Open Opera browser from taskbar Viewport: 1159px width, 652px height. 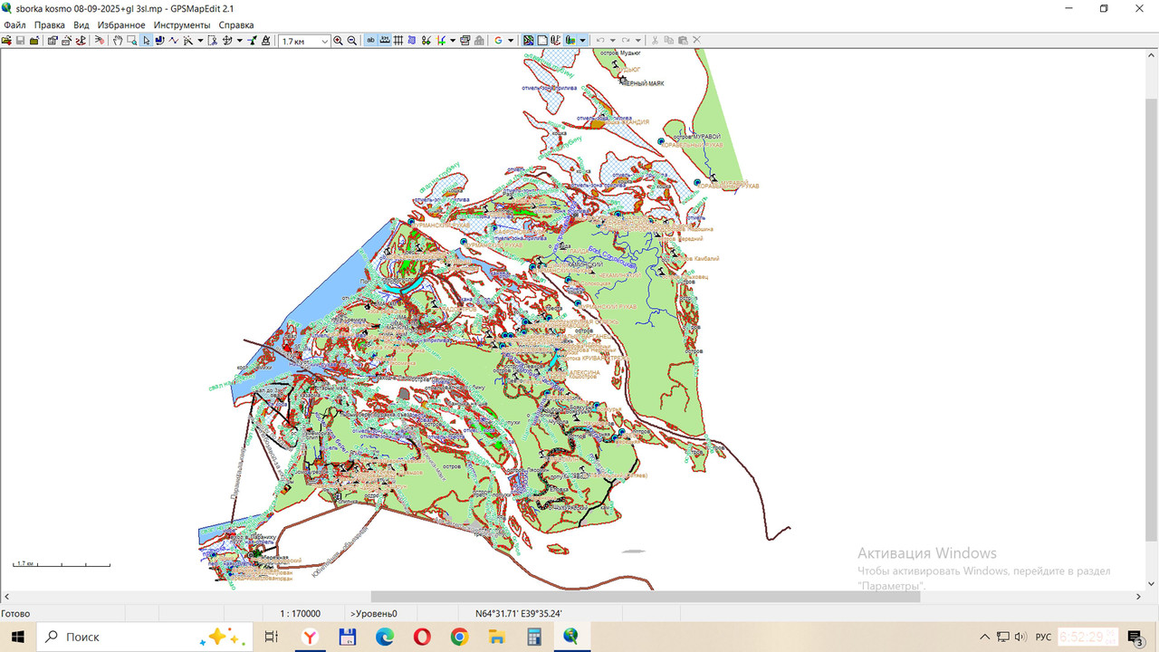(x=422, y=637)
